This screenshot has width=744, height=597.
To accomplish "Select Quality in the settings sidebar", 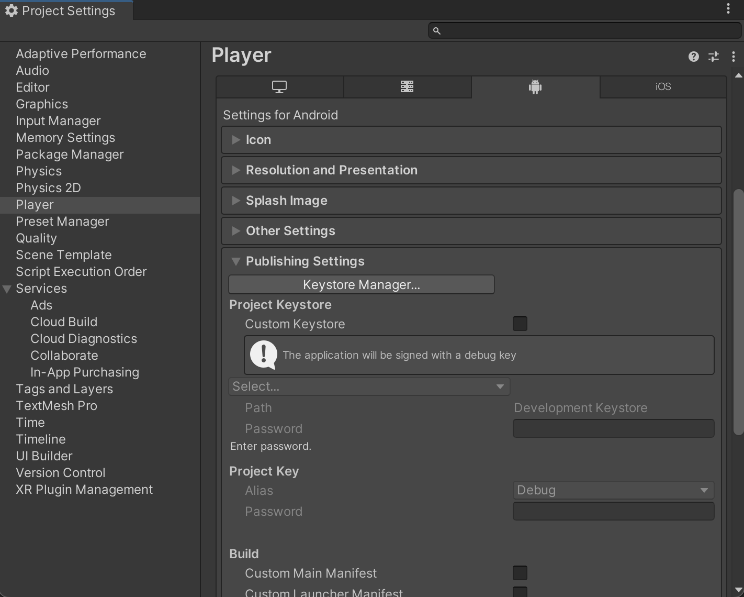I will 36,238.
